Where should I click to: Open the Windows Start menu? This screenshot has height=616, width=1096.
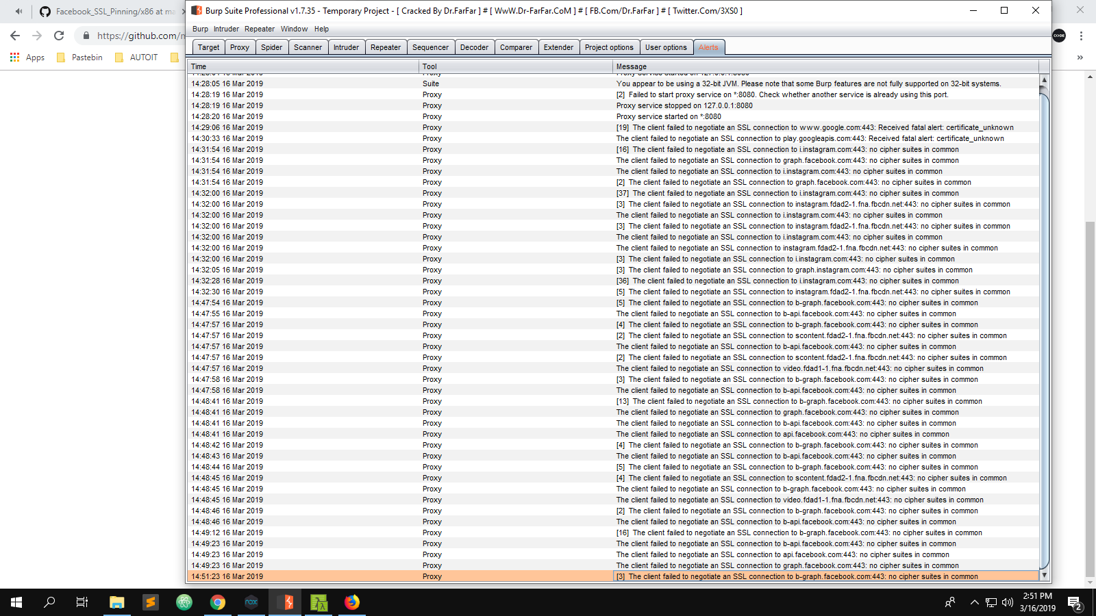(16, 602)
